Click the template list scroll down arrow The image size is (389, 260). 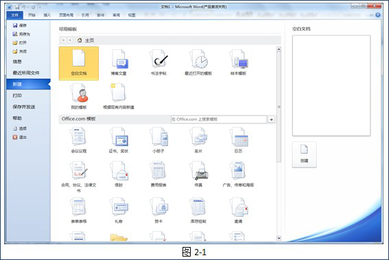coord(279,239)
